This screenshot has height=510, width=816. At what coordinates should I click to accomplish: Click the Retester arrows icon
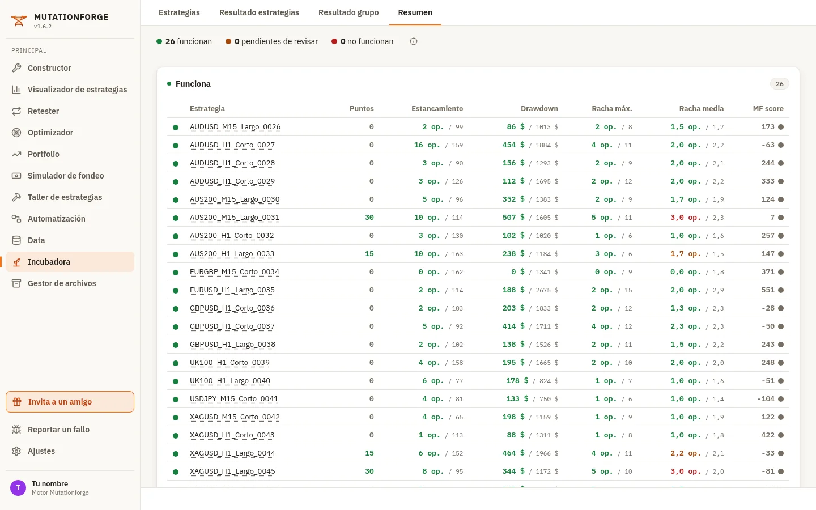coord(16,111)
